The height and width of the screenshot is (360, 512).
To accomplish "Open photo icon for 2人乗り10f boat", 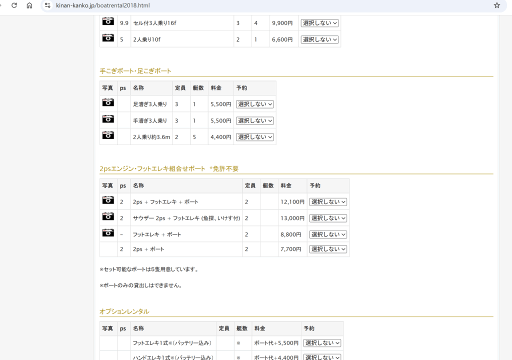I will [108, 37].
